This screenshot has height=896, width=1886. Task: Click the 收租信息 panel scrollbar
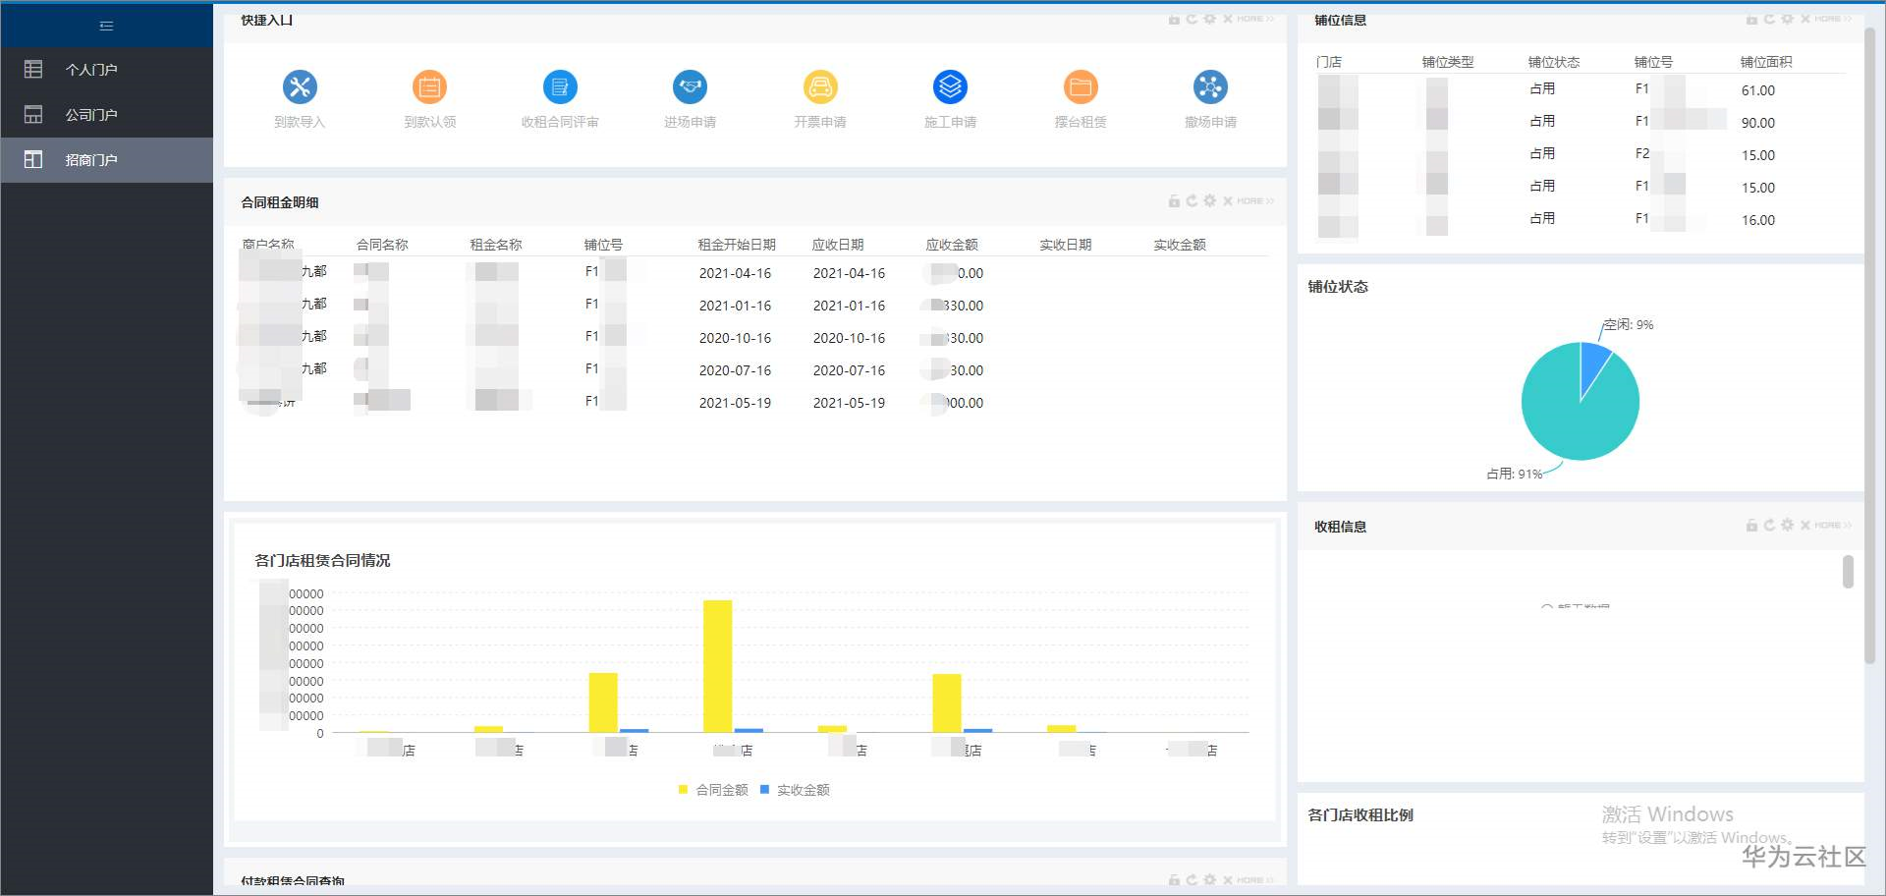point(1848,572)
